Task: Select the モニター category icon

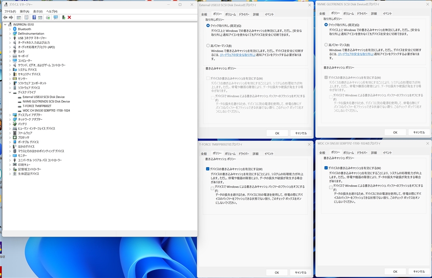Action: [x=15, y=155]
